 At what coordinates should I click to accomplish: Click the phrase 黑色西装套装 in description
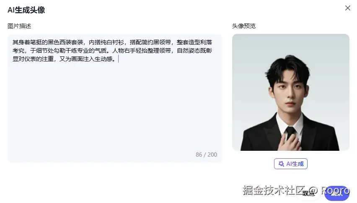click(x=65, y=42)
